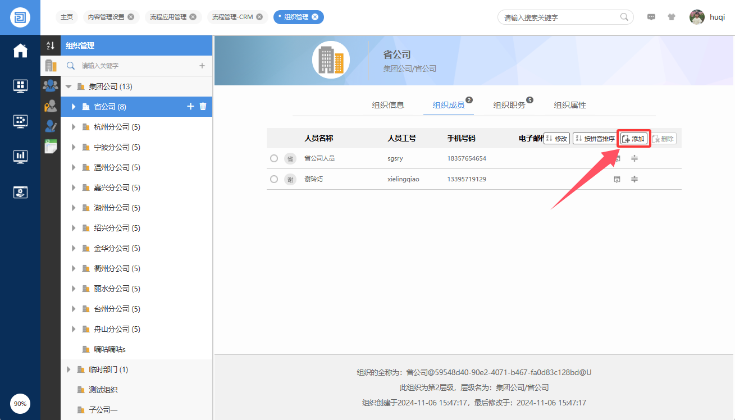Collapse the 集团公司 tree node

tap(69, 86)
